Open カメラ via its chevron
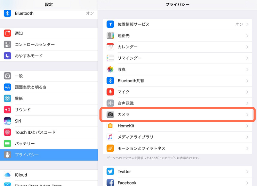Viewport: 257px width, 186px height. 247,115
